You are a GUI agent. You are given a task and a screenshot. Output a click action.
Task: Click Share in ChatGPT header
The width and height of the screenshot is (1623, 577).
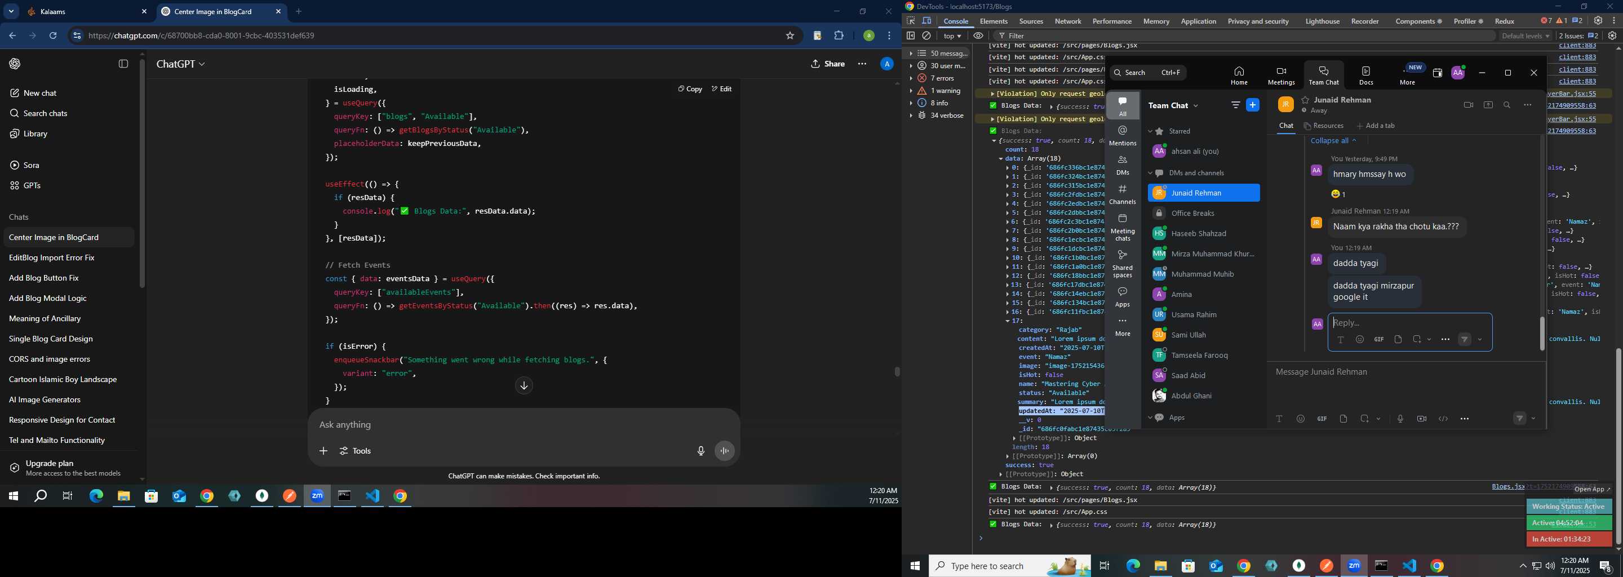(828, 64)
